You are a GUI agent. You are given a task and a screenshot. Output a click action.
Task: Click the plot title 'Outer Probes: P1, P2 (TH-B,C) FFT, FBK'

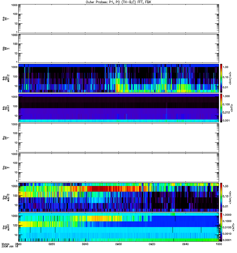coord(118,2)
